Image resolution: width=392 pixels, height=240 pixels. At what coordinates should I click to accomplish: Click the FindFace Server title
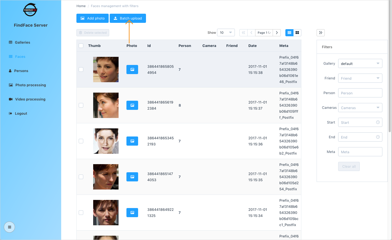click(31, 25)
